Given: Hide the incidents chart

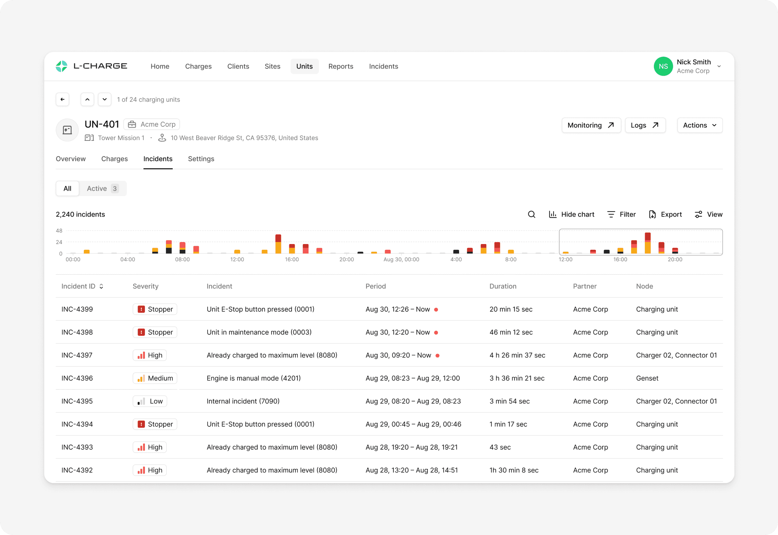Looking at the screenshot, I should click(x=571, y=215).
